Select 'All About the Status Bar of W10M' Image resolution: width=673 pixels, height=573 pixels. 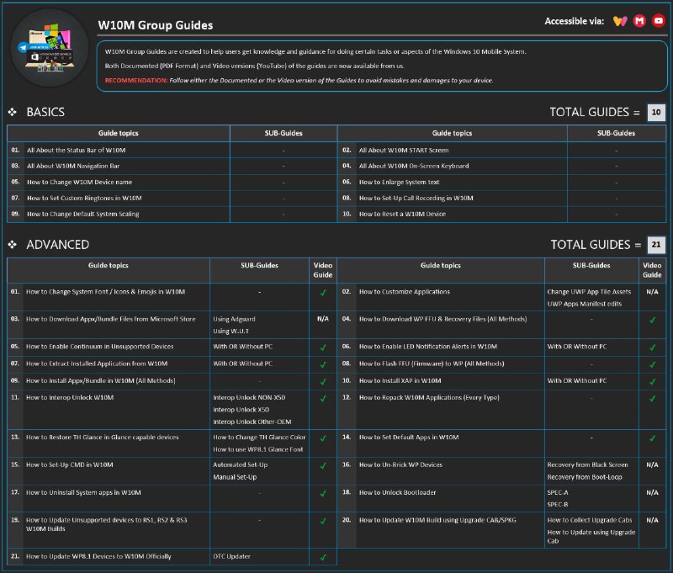click(76, 151)
